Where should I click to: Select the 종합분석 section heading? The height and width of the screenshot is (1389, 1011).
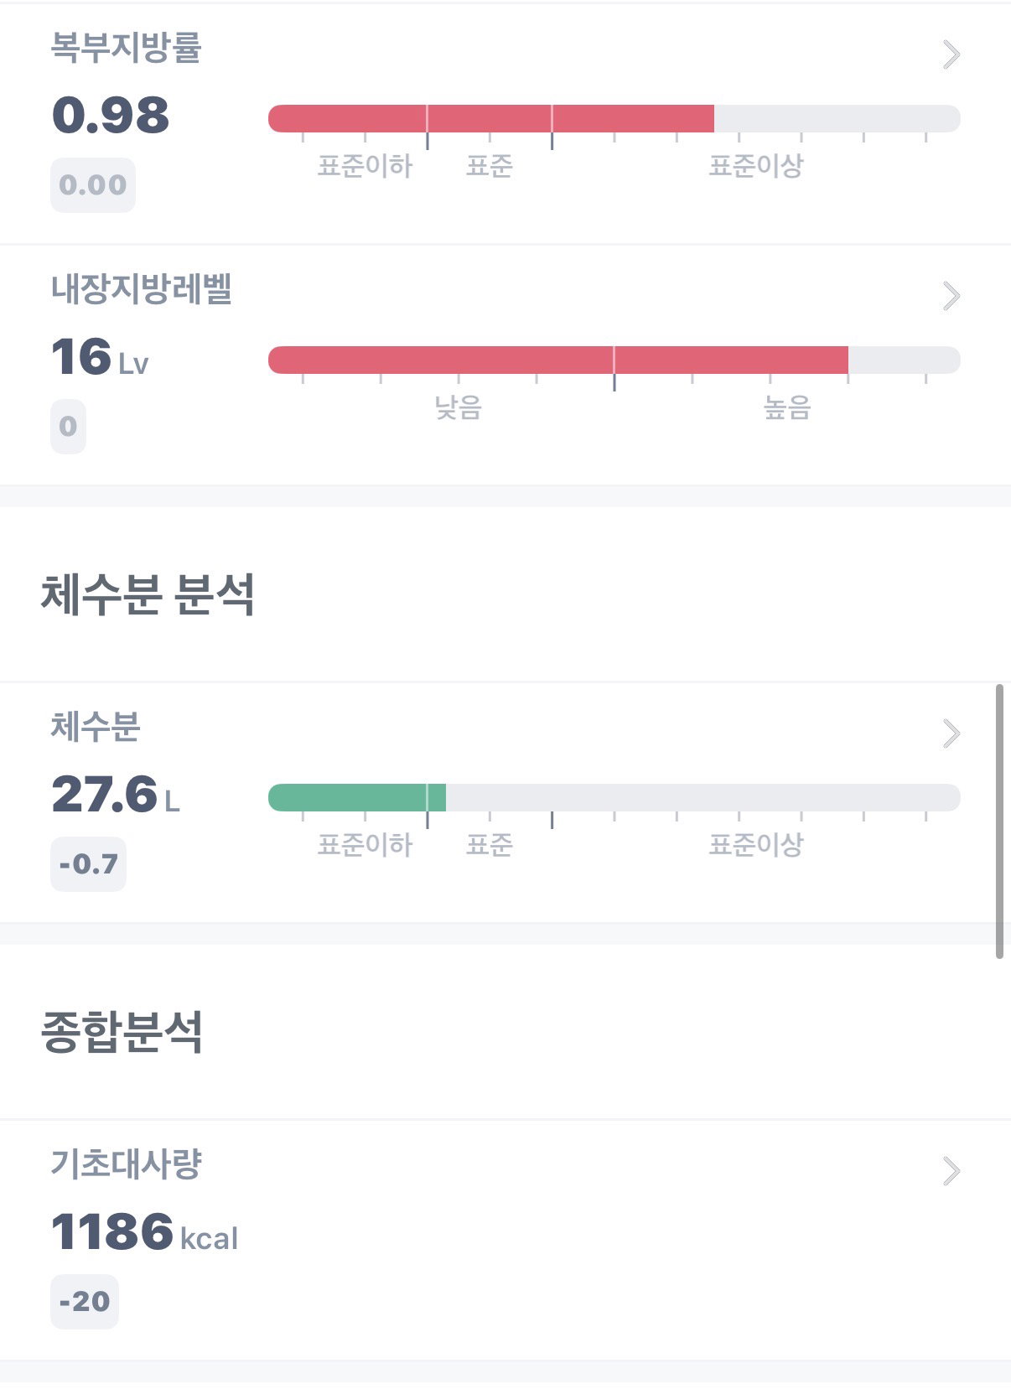[x=122, y=1032]
